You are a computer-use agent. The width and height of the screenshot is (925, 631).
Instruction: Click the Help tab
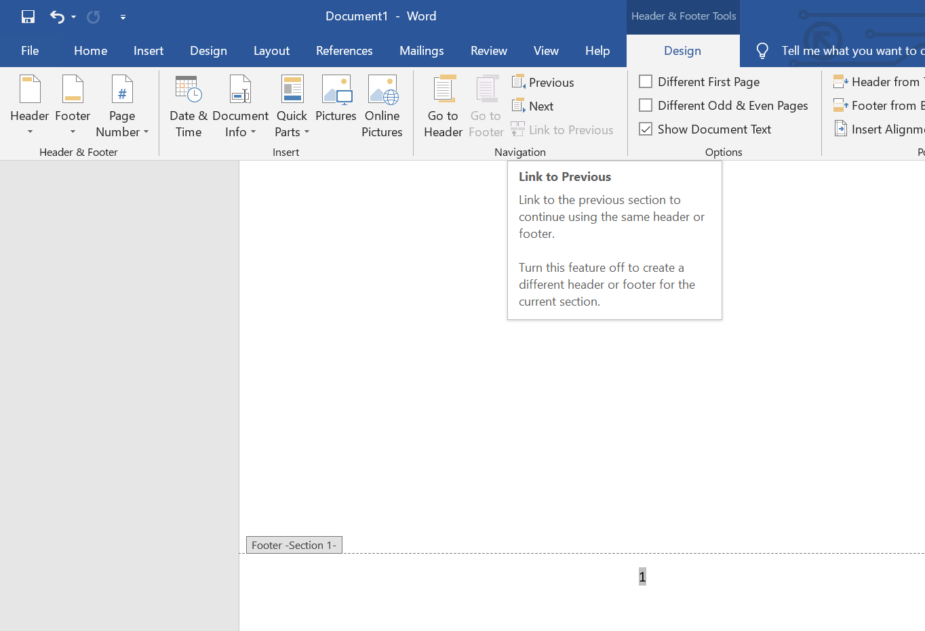pyautogui.click(x=597, y=51)
